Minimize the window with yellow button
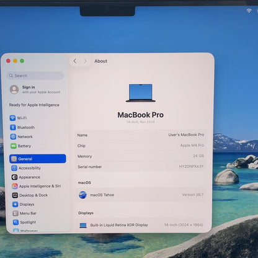The image size is (258, 258). [x=15, y=61]
